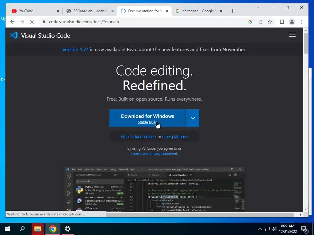Open the tab search chevron
The height and width of the screenshot is (235, 314).
coord(259,8)
